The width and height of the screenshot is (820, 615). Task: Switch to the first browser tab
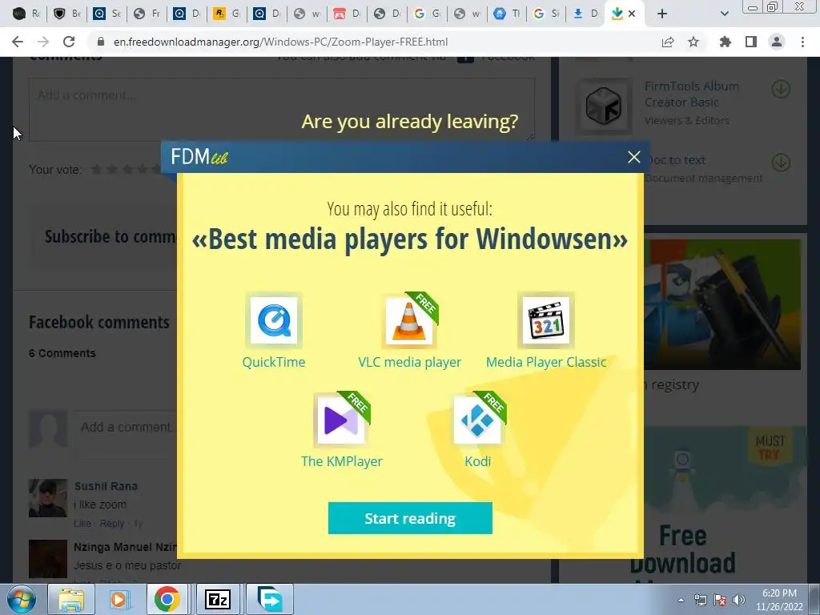tap(26, 14)
